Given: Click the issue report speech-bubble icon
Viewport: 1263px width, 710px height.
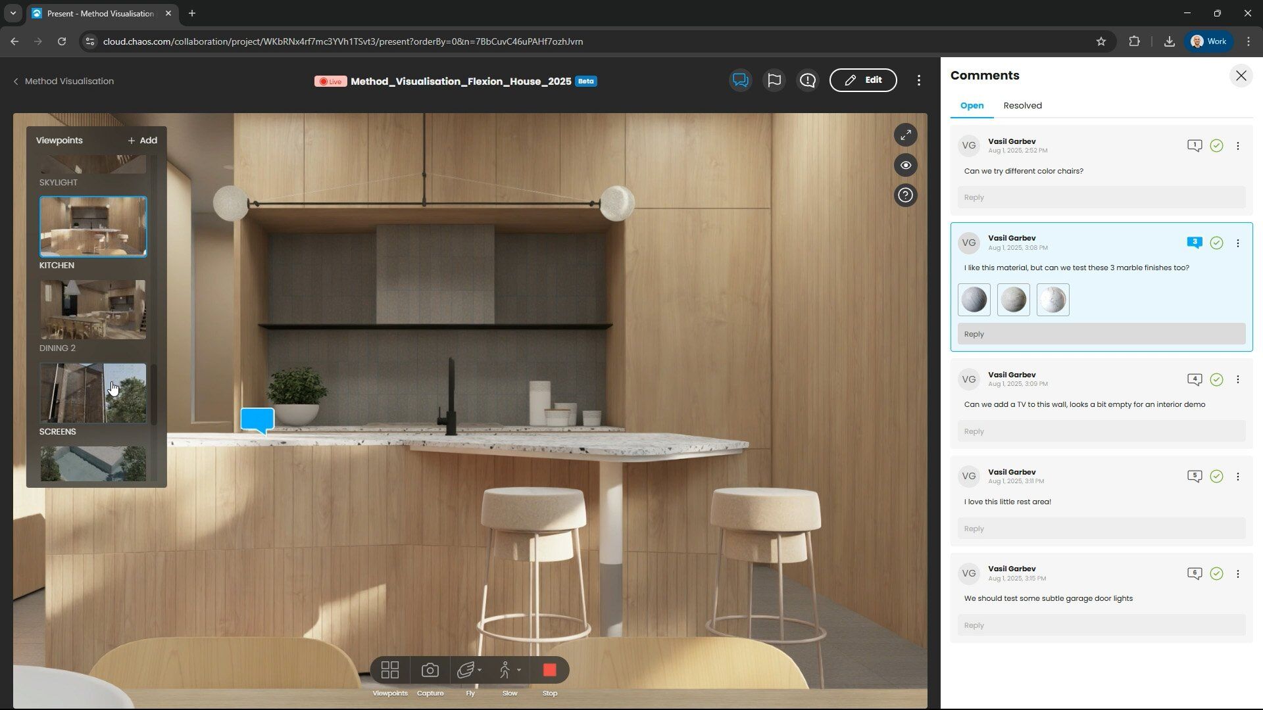Looking at the screenshot, I should (x=808, y=80).
